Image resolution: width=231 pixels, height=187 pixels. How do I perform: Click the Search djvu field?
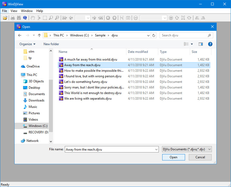[x=186, y=35]
